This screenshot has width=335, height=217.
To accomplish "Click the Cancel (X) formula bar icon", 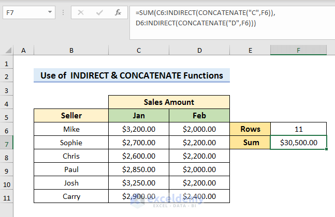I will pos(81,11).
